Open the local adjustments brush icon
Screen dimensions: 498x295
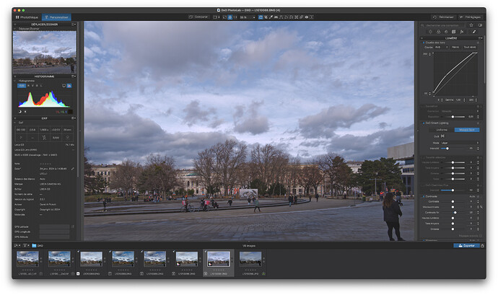click(474, 32)
